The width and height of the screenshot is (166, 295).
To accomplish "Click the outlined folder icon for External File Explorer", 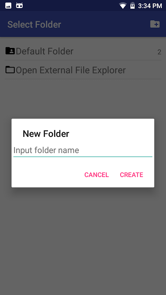I will (10, 70).
